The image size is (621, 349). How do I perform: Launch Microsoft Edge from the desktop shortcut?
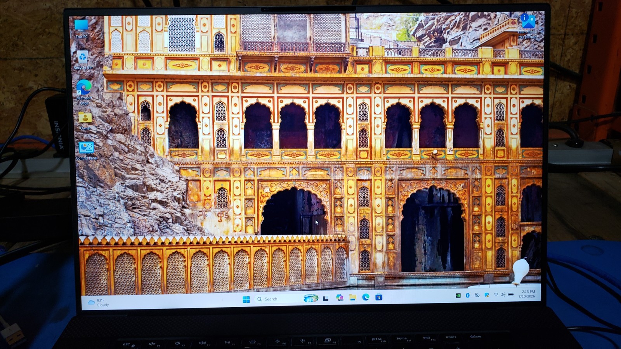(84, 92)
